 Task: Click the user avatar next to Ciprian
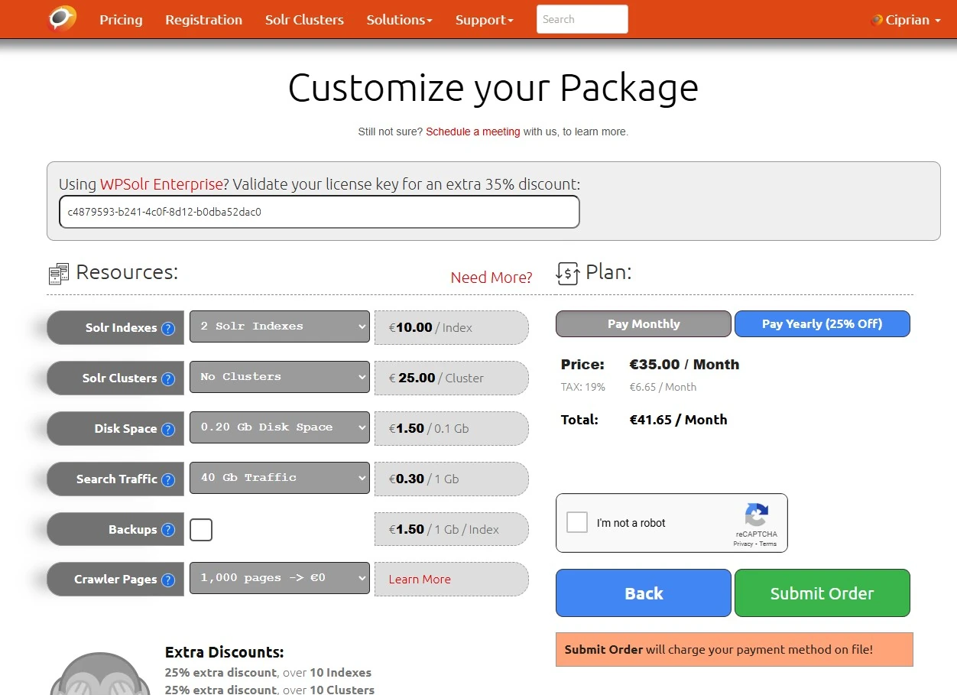(x=877, y=20)
